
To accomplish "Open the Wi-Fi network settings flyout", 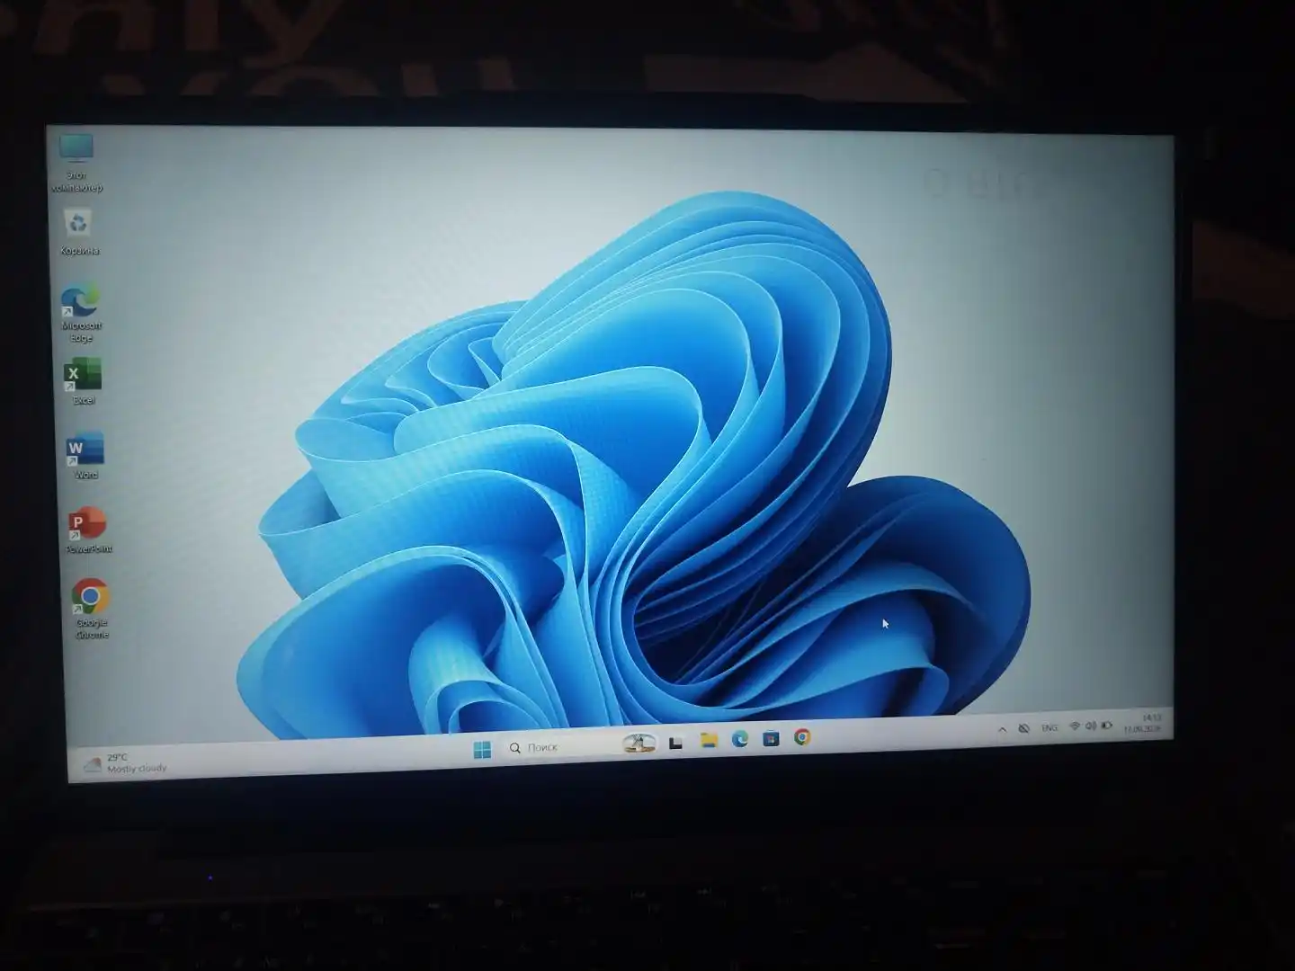I will coord(1074,726).
